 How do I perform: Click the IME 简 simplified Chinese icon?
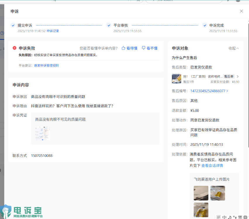pyautogui.click(x=240, y=217)
